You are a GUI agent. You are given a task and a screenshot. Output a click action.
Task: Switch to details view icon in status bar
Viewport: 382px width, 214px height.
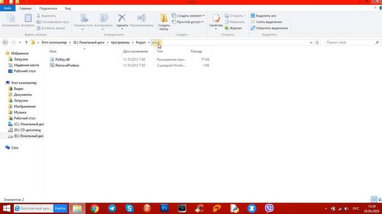tap(374, 200)
